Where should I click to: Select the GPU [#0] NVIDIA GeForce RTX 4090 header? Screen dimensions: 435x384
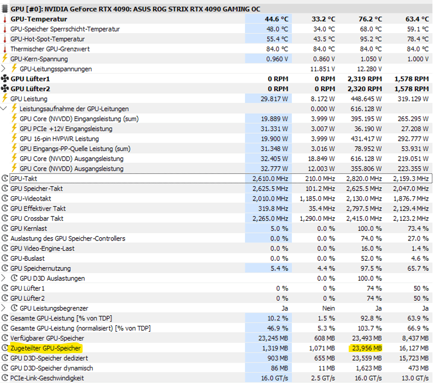tap(135, 9)
